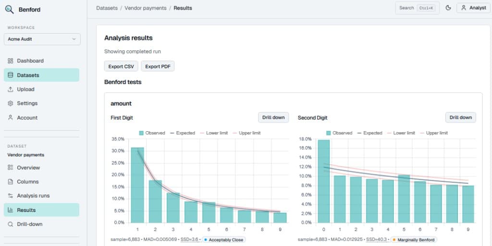
Task: Drill down on First Digit chart
Action: tap(273, 117)
